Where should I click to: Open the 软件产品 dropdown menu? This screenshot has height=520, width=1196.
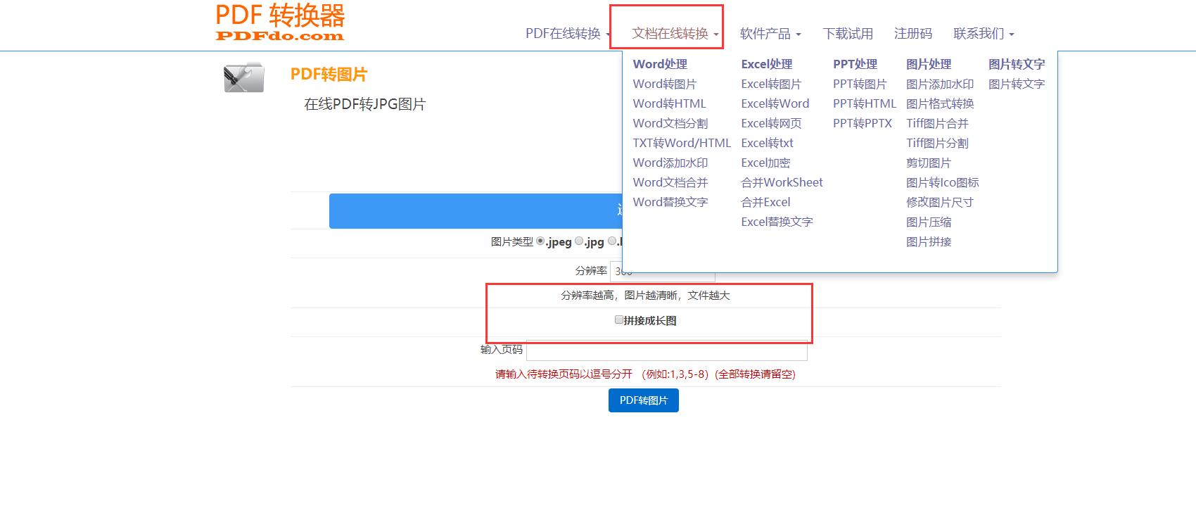(x=770, y=34)
